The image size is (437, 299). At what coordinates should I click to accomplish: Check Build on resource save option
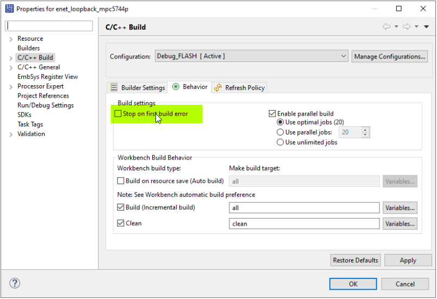pos(121,181)
